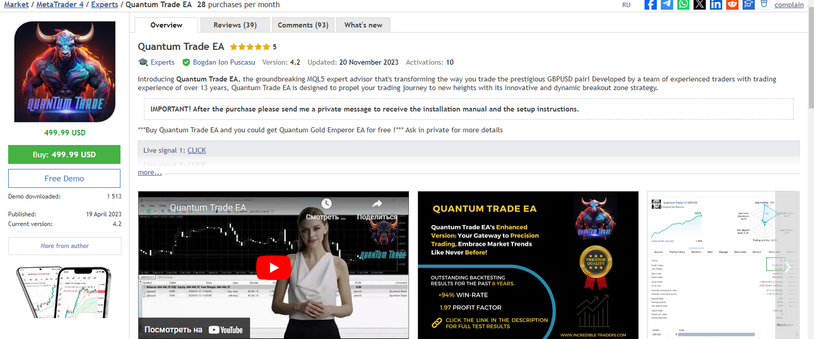The image size is (814, 339).
Task: Click More from author button
Action: pos(64,246)
